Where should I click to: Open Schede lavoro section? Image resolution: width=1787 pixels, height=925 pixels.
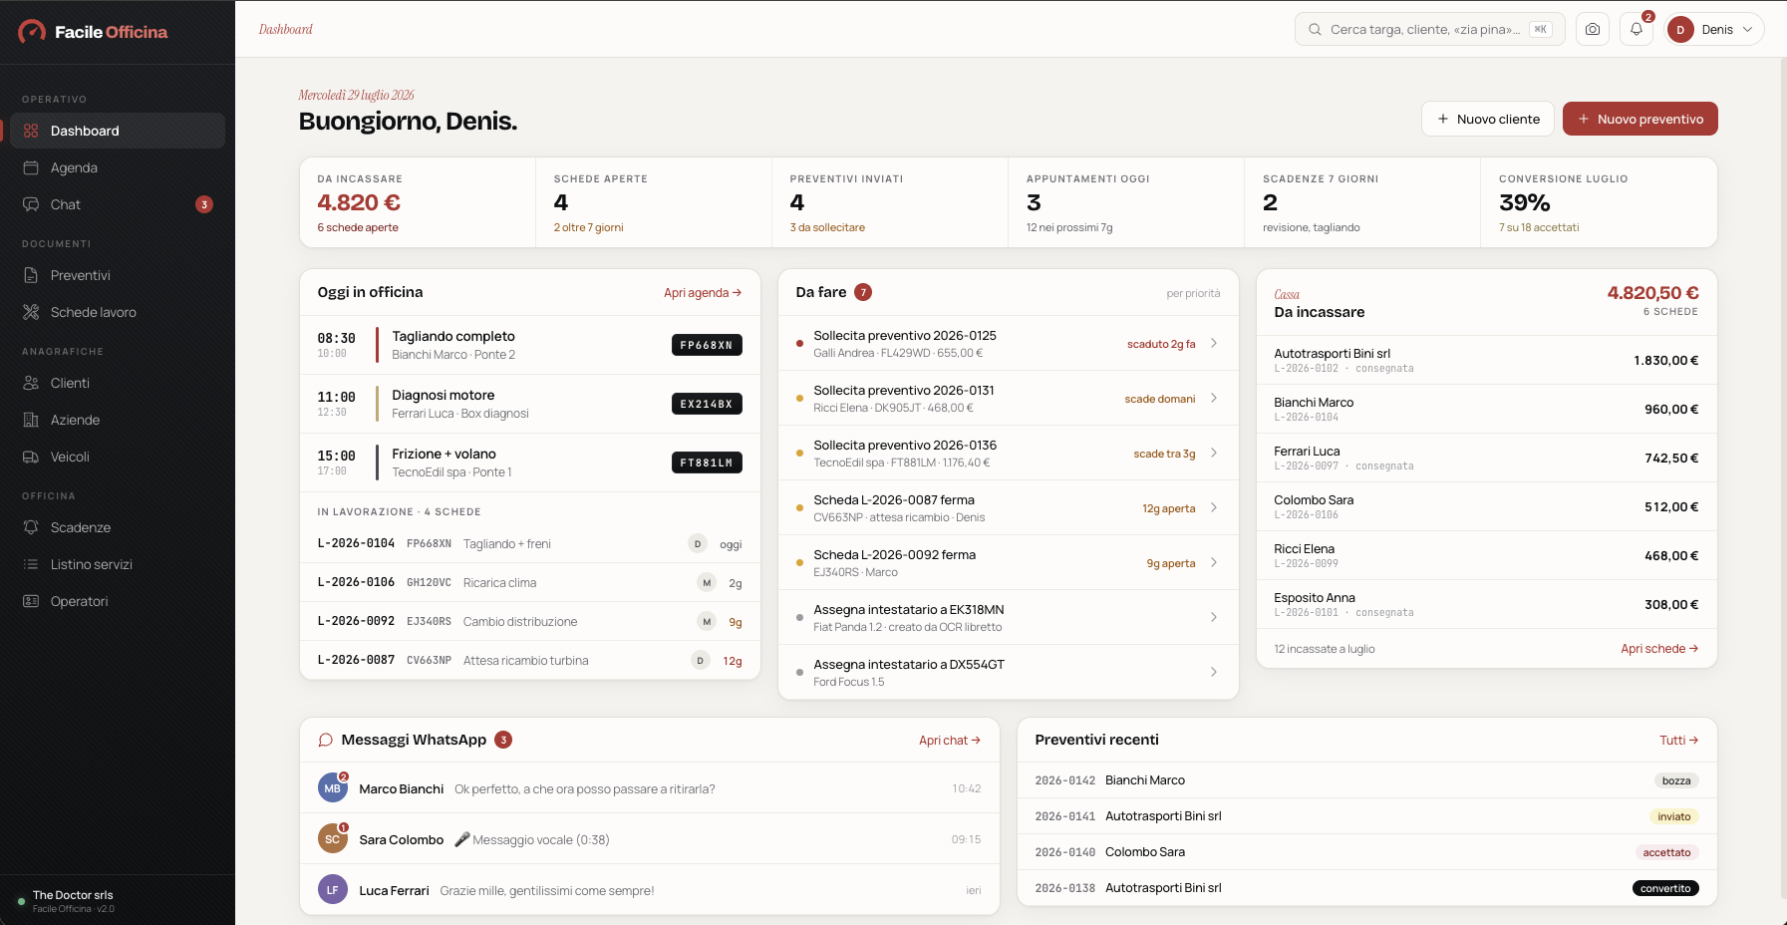(x=118, y=312)
